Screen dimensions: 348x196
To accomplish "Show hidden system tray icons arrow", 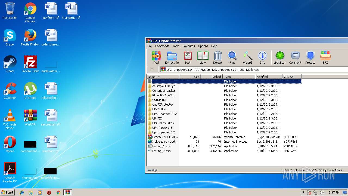I will [303, 192].
